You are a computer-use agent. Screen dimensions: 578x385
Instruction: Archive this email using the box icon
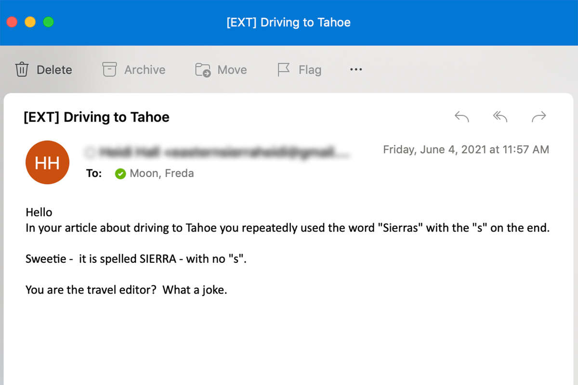click(110, 70)
